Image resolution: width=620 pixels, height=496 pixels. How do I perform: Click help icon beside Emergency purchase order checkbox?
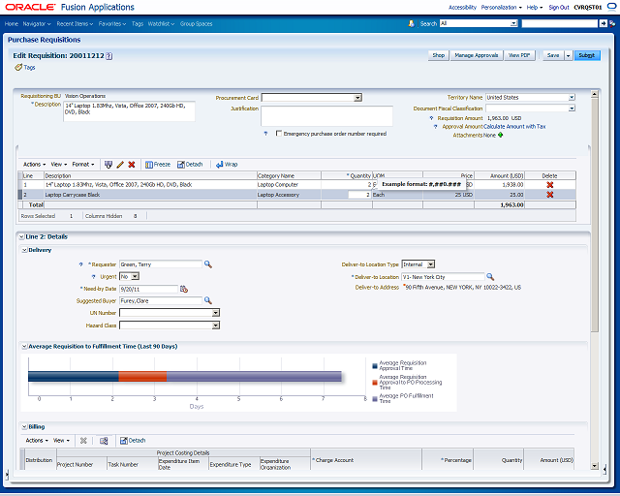pyautogui.click(x=265, y=134)
